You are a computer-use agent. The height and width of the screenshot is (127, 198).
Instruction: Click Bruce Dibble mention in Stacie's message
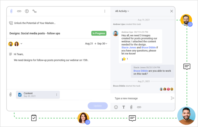[x=141, y=71]
